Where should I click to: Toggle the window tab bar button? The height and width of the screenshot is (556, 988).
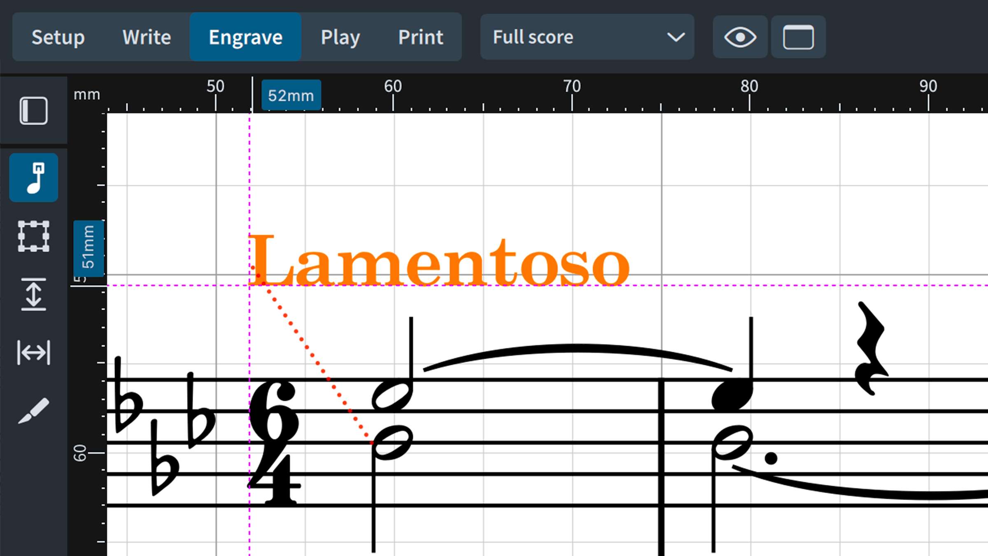798,37
